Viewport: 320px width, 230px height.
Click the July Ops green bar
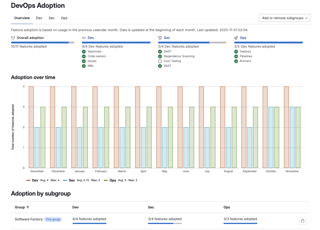[x=213, y=137]
